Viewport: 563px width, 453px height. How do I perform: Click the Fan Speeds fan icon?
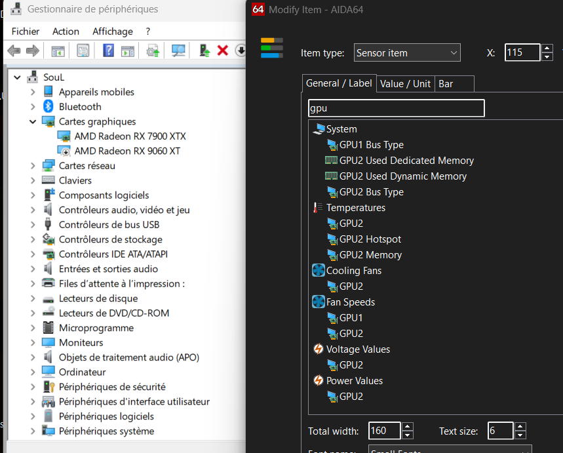319,302
